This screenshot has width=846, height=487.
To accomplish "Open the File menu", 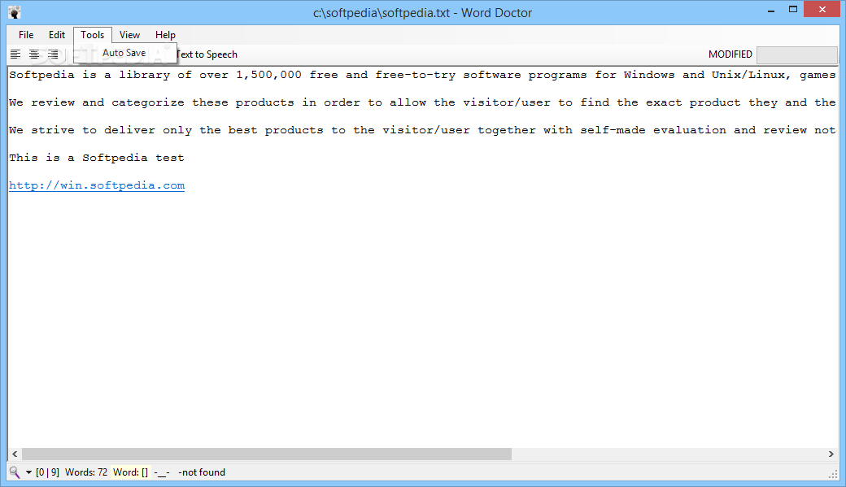I will point(26,34).
